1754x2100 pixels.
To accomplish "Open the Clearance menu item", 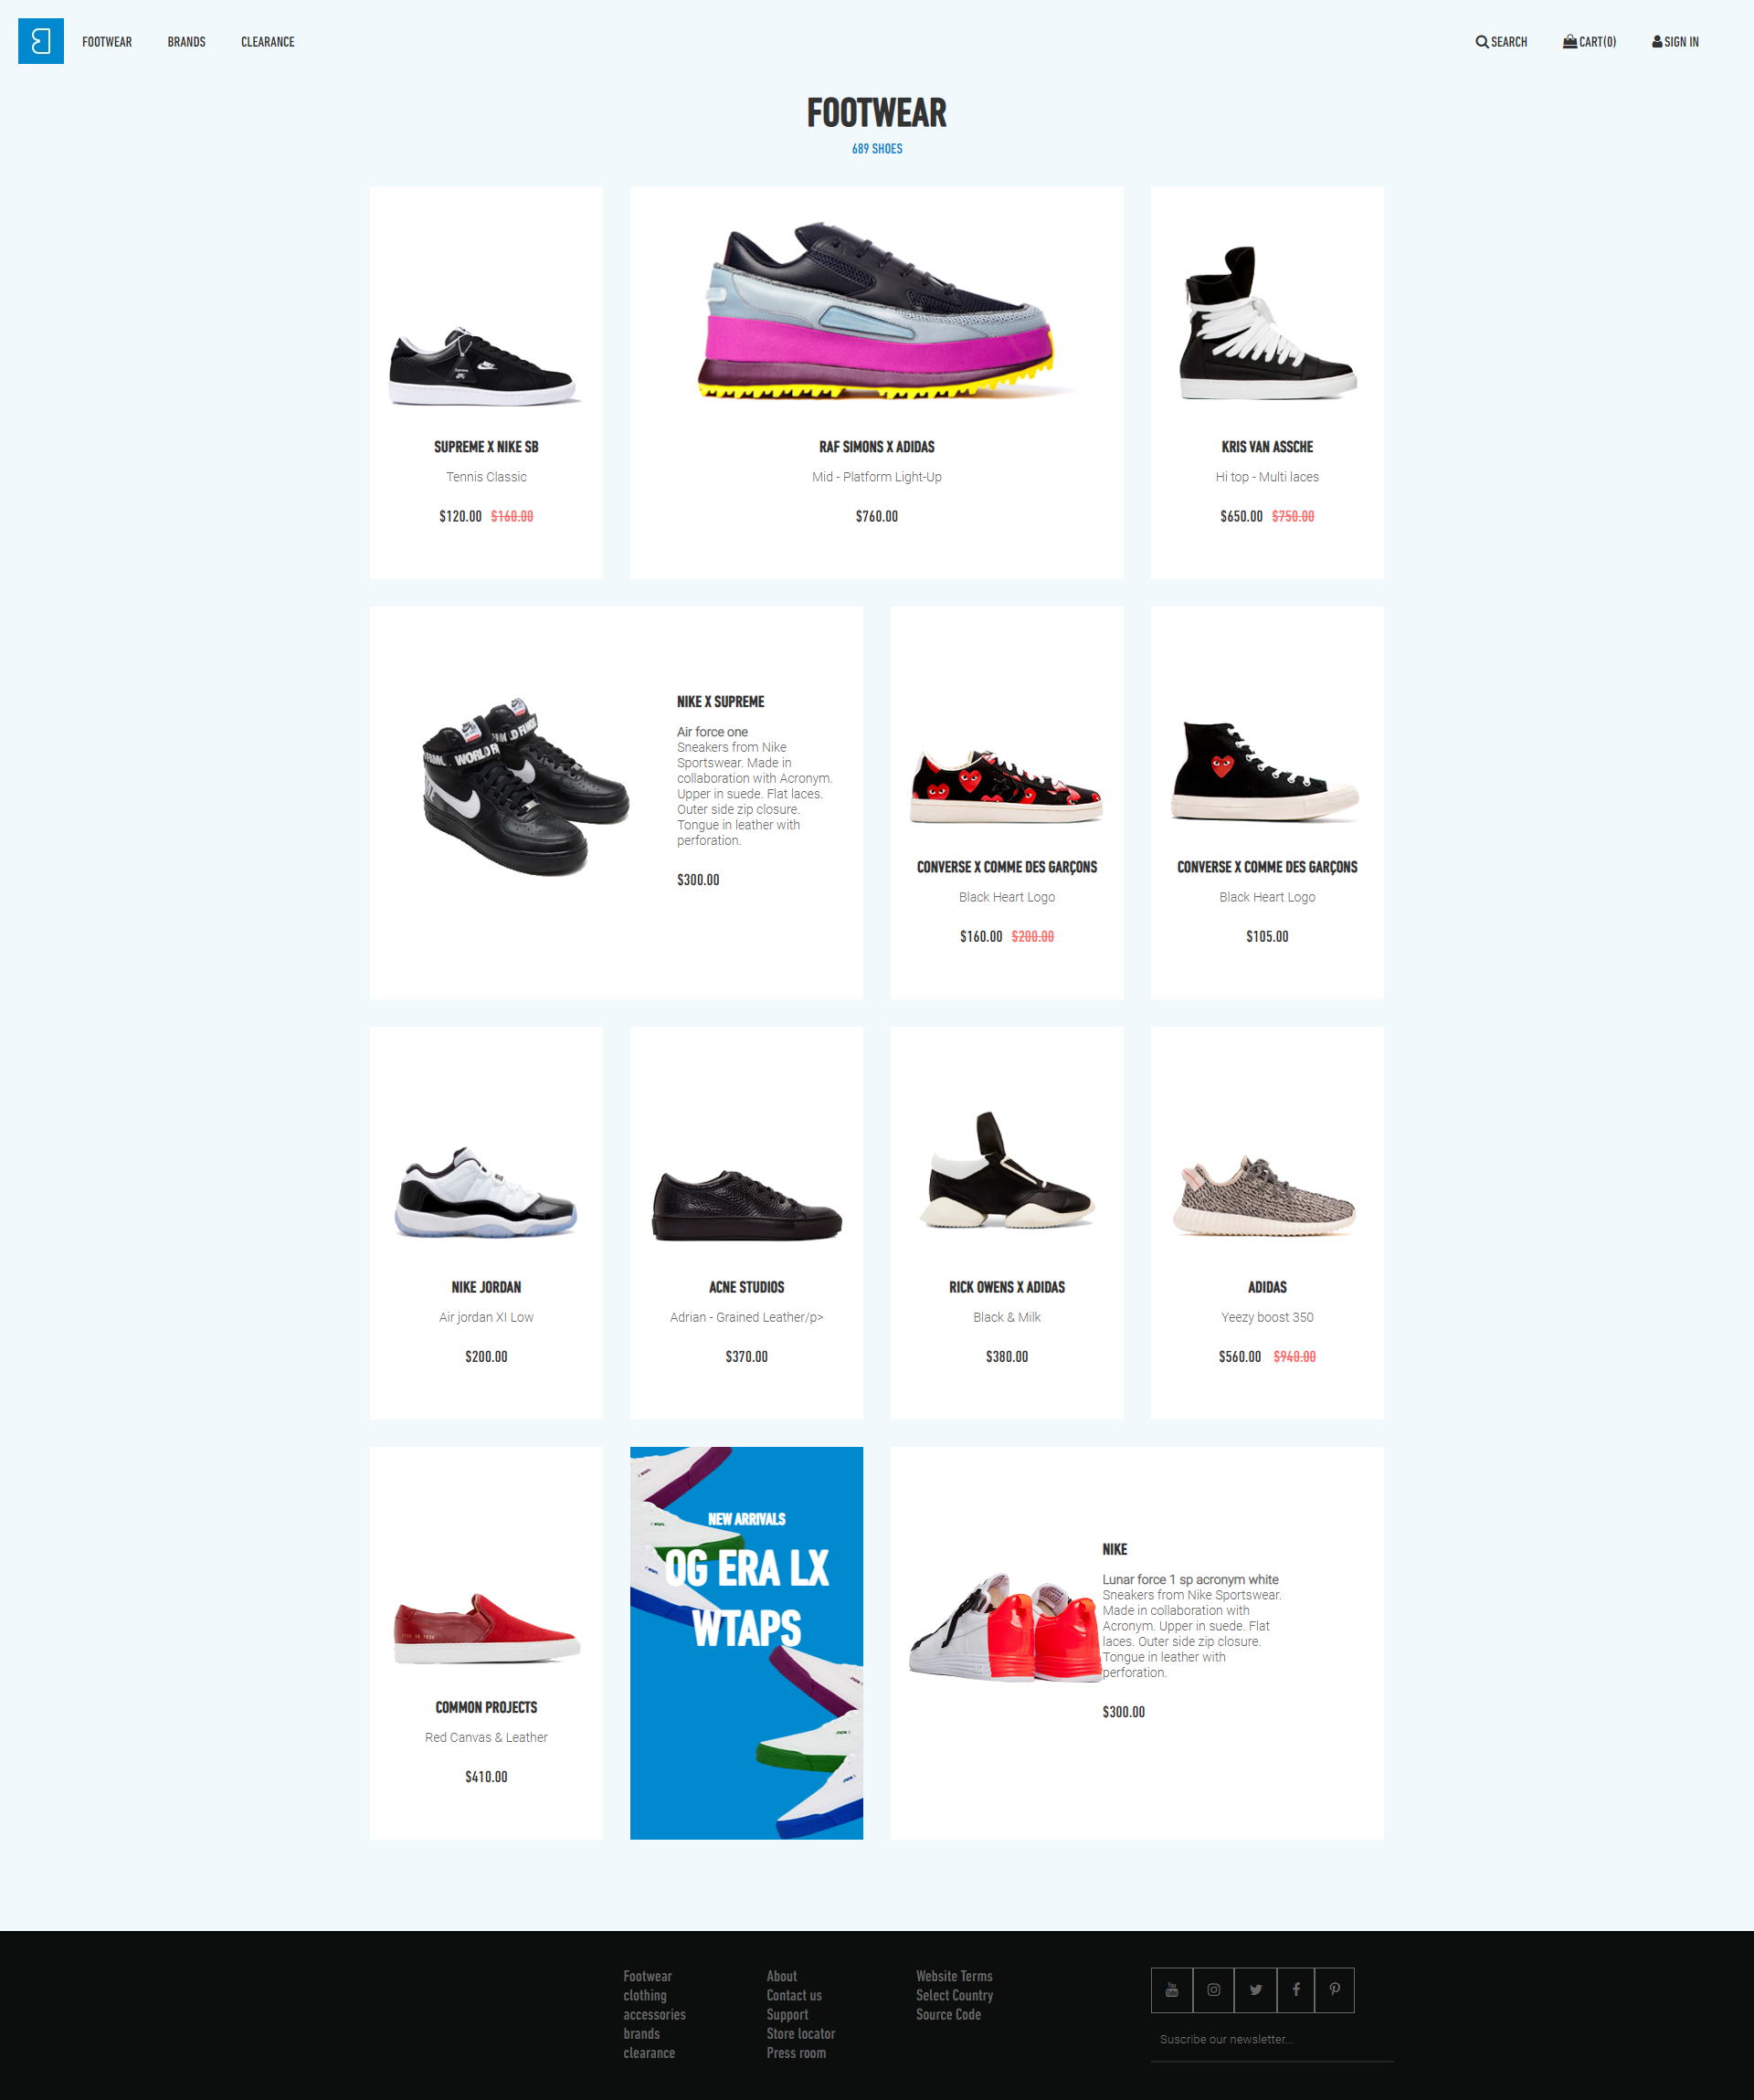I will pos(268,42).
